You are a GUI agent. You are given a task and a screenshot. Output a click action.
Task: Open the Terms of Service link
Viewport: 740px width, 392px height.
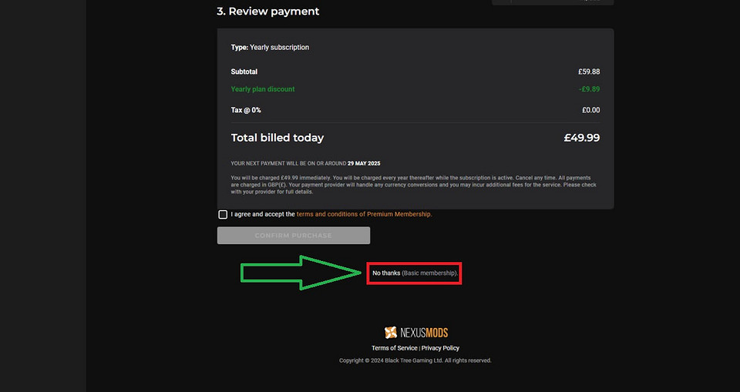click(x=394, y=348)
